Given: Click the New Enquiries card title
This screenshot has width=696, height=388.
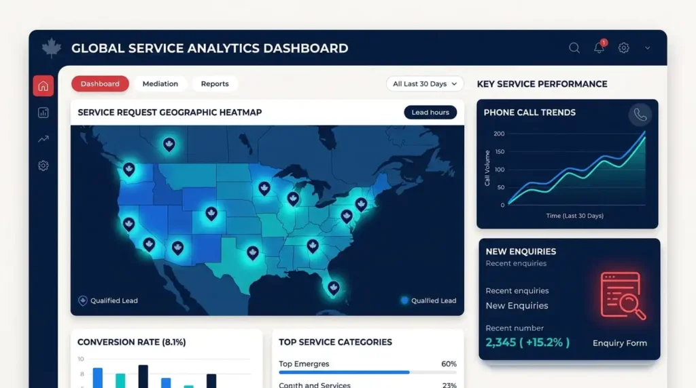Looking at the screenshot, I should 521,252.
